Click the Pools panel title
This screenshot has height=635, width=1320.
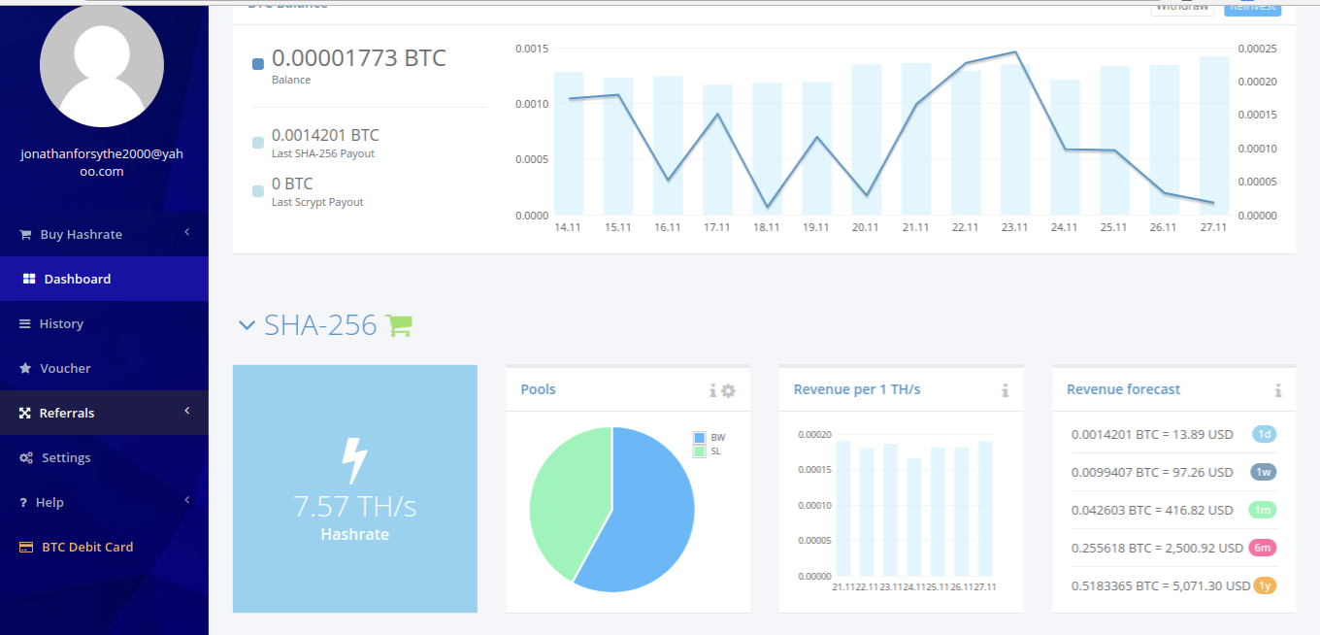tap(538, 389)
